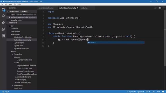Open the View menu

[x=10, y=4]
